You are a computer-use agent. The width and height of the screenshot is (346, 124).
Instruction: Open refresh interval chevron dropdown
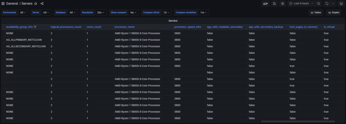[x=333, y=3]
